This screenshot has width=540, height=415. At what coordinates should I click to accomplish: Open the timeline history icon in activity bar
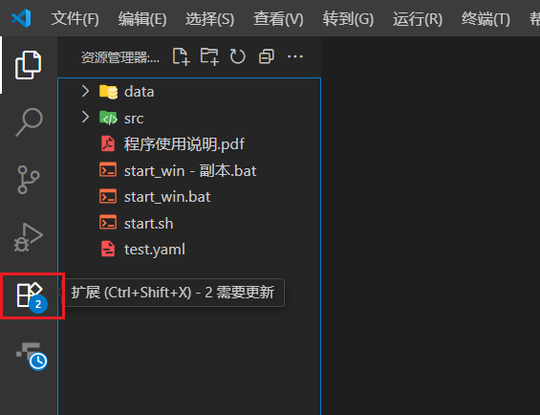tap(32, 356)
